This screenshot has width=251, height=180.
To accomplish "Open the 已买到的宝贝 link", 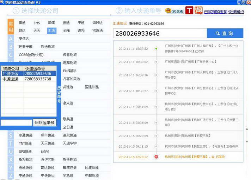I will point(216,12).
